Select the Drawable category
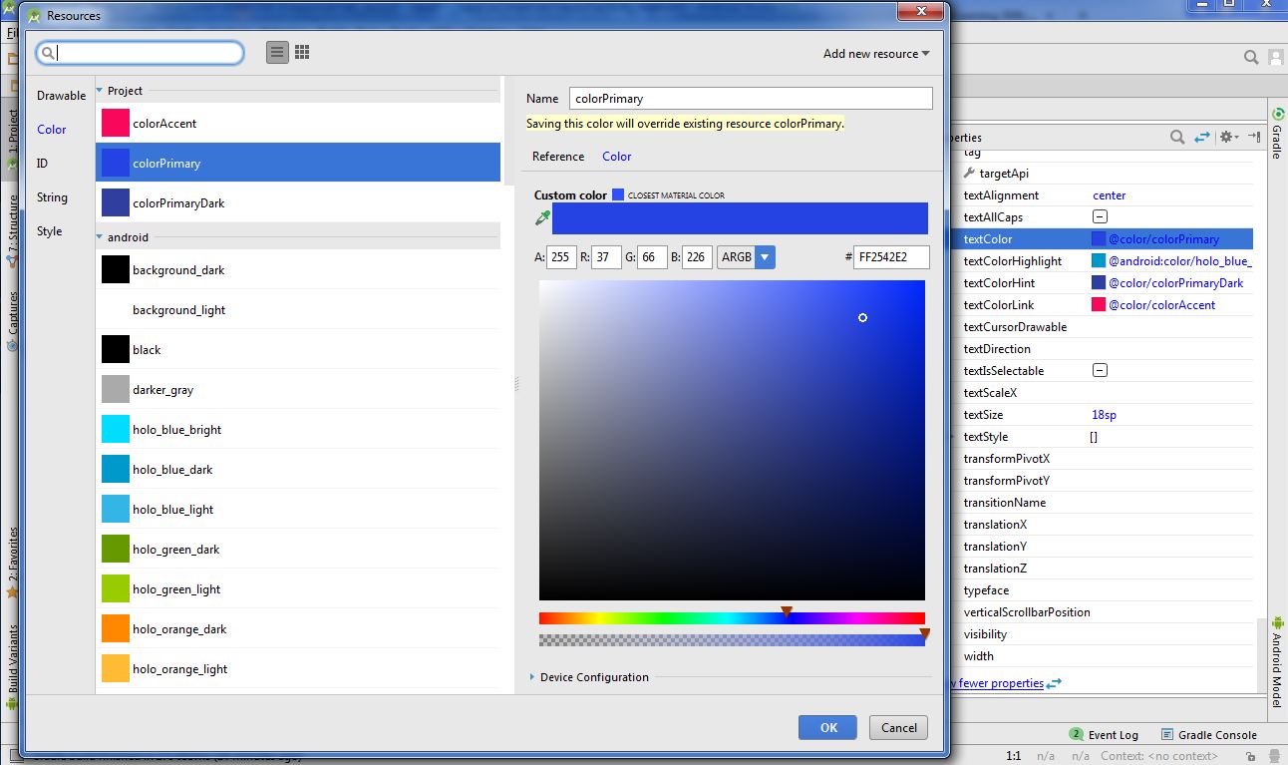The width and height of the screenshot is (1288, 765). coord(60,95)
